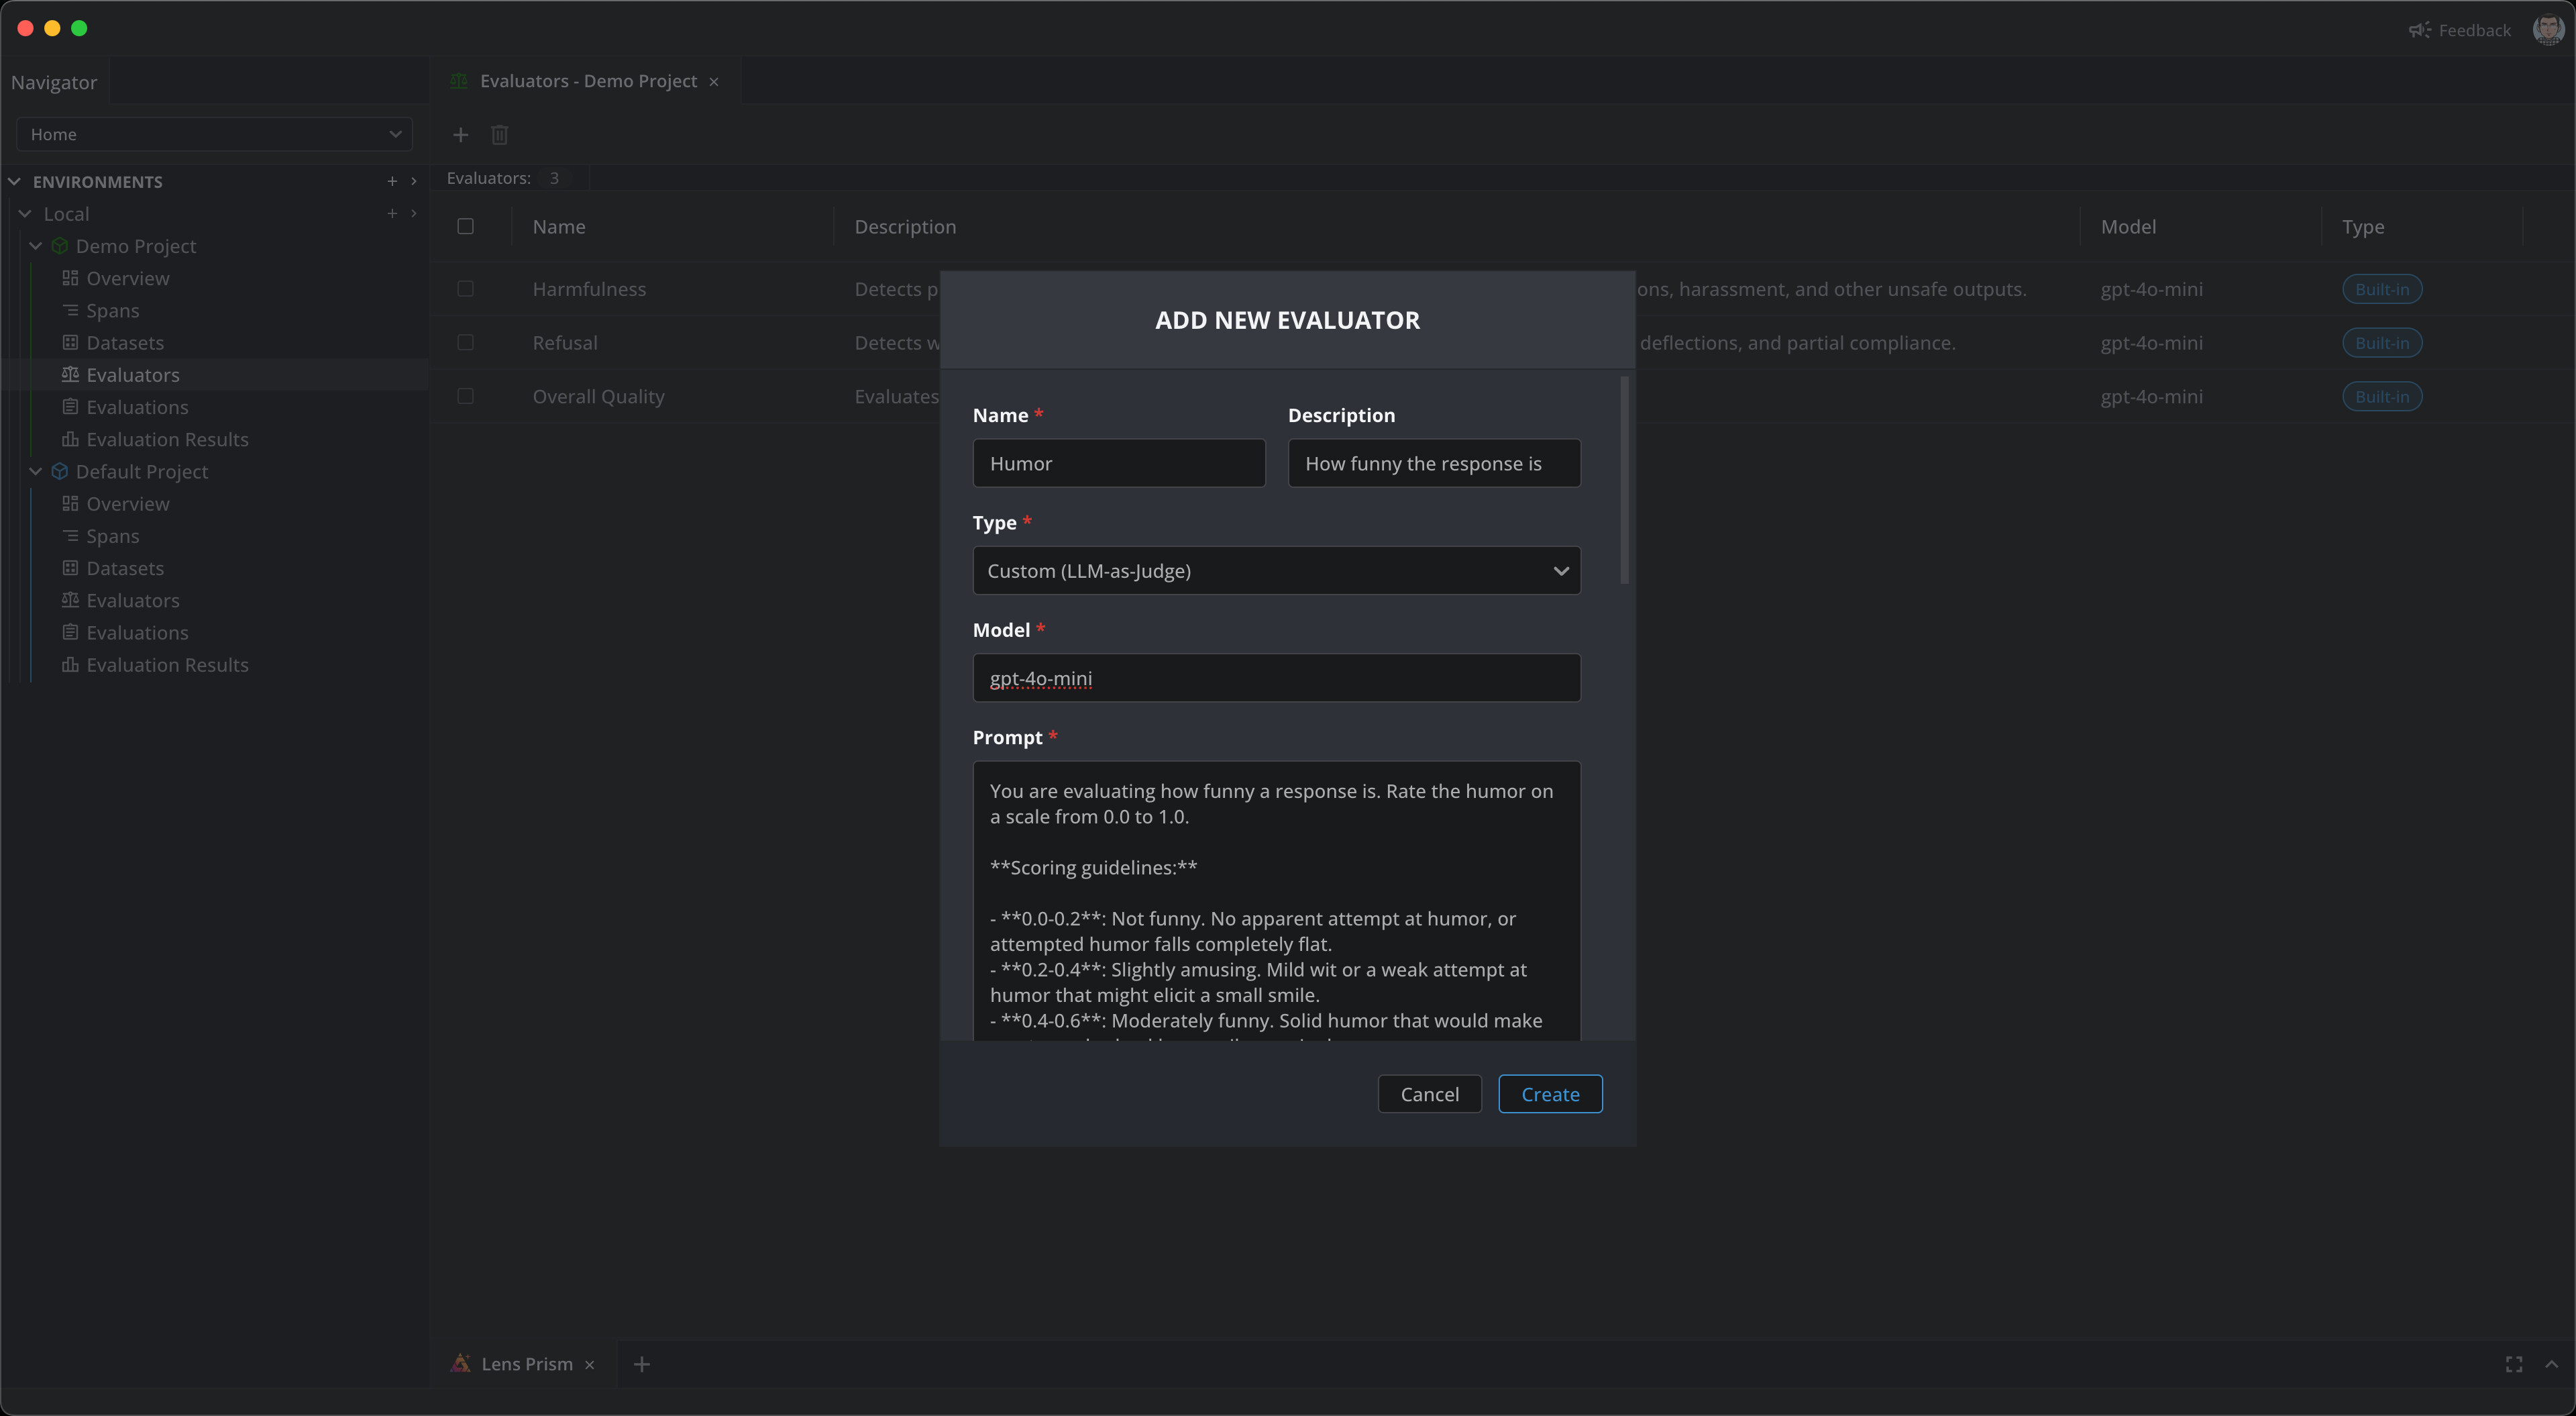
Task: Add new bottom panel tab with plus
Action: pos(642,1364)
